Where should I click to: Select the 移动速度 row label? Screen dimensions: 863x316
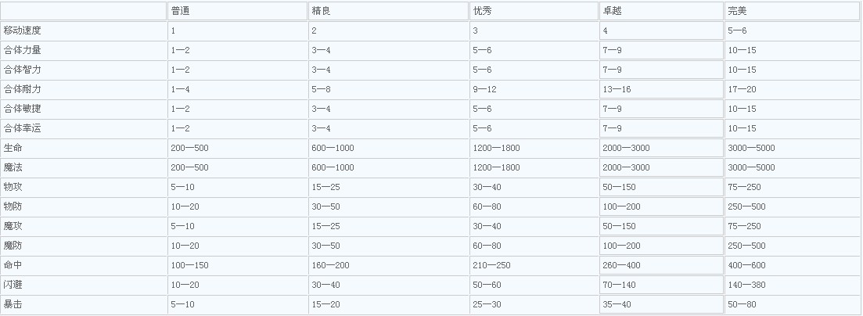coord(22,31)
